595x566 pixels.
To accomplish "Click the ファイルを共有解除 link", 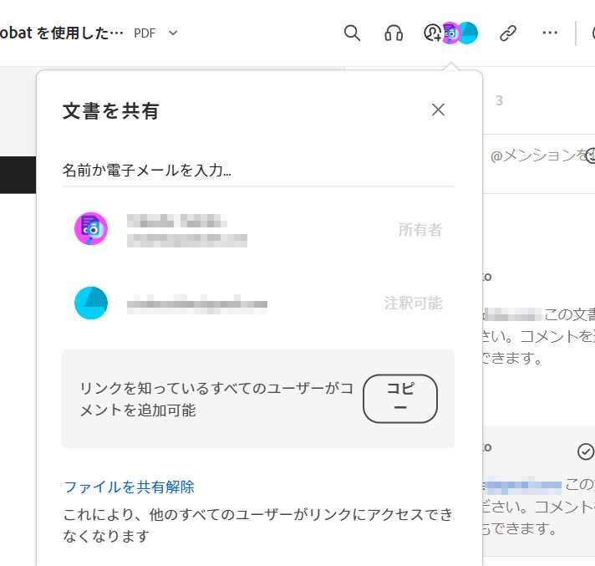I will tap(129, 487).
